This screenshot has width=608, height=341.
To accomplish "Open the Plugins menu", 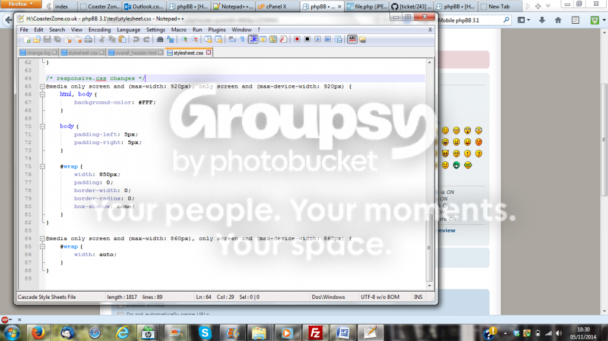I will pyautogui.click(x=217, y=30).
